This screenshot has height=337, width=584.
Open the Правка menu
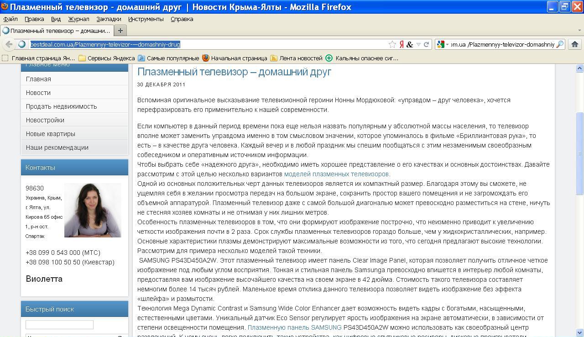34,19
